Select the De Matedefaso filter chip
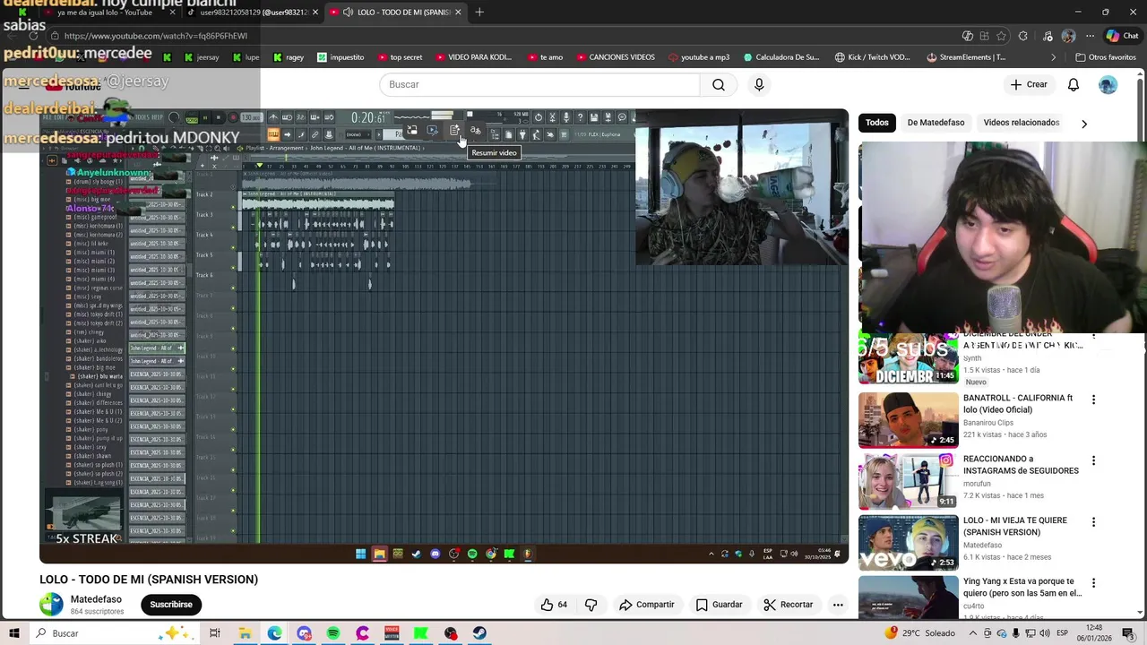 (x=936, y=123)
